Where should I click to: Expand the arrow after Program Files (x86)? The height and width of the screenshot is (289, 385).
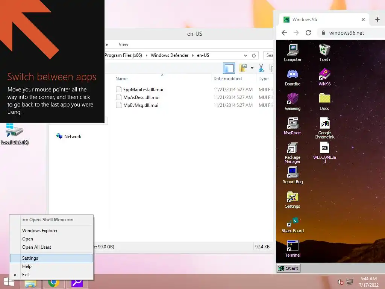(147, 55)
